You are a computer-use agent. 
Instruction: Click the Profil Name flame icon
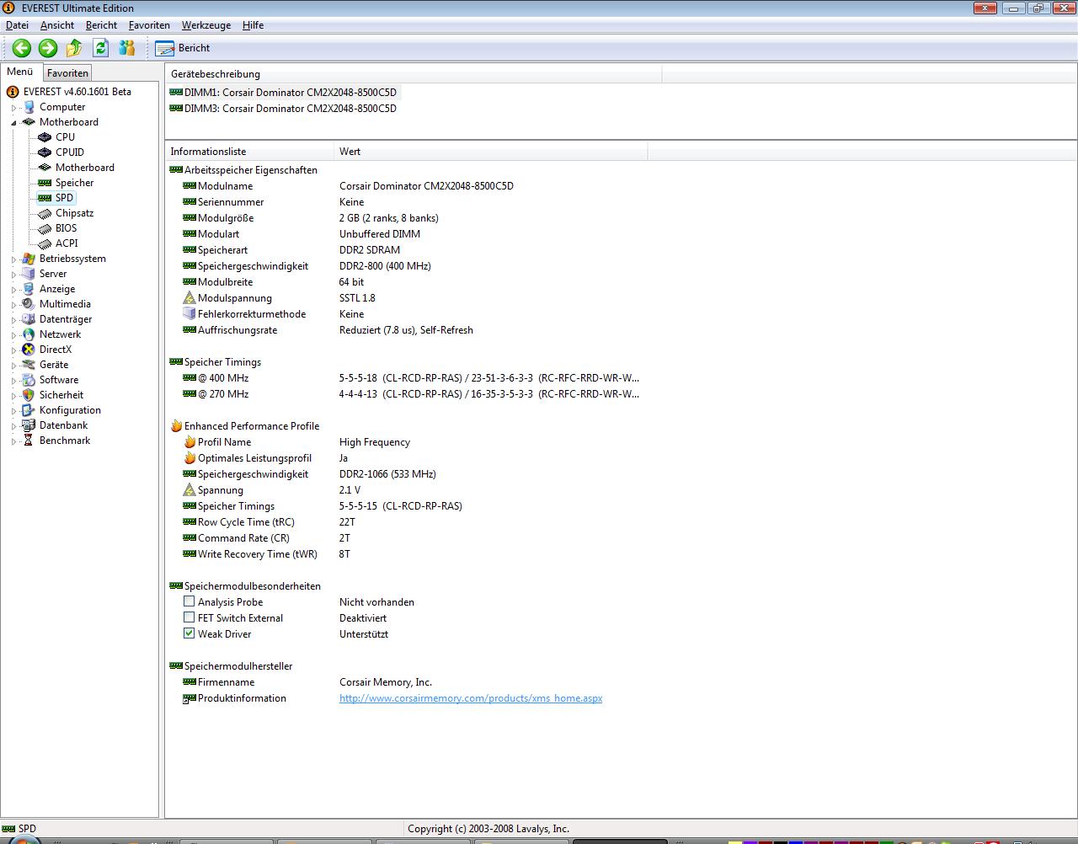(189, 442)
